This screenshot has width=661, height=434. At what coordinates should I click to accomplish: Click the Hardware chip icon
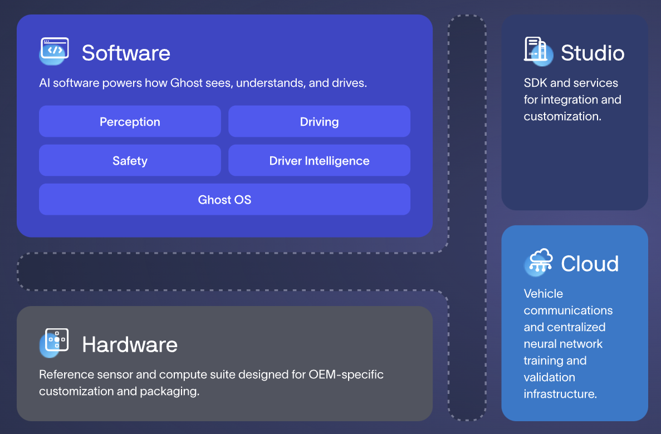pos(55,343)
